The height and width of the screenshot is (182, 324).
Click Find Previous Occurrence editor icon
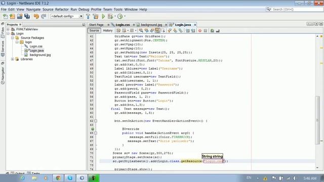pos(146,31)
